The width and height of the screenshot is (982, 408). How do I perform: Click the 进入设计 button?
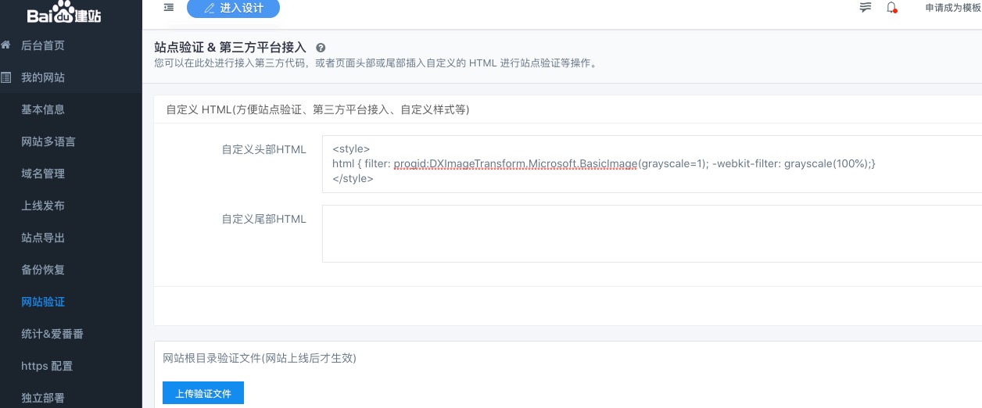pyautogui.click(x=233, y=9)
